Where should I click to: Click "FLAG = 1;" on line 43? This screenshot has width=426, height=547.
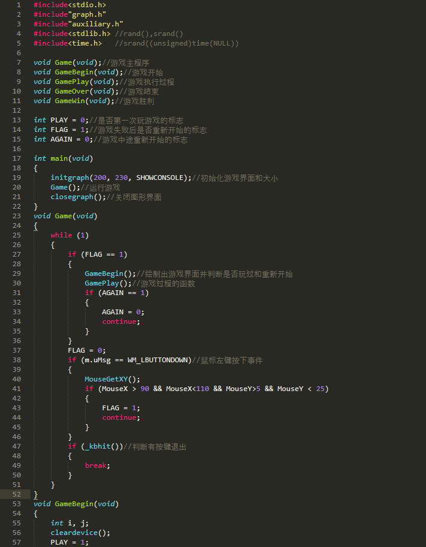(121, 408)
